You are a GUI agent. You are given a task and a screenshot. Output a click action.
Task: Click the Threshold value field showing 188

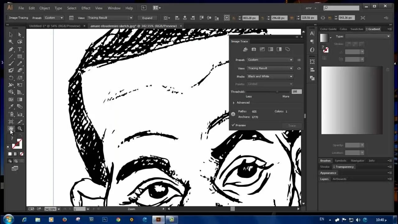297,91
